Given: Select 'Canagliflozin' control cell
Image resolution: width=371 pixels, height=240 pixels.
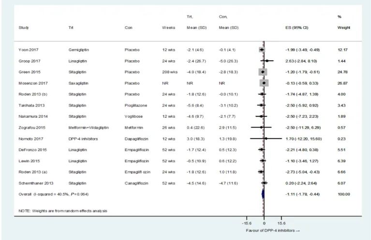Looking at the screenshot, I should tap(136, 183).
